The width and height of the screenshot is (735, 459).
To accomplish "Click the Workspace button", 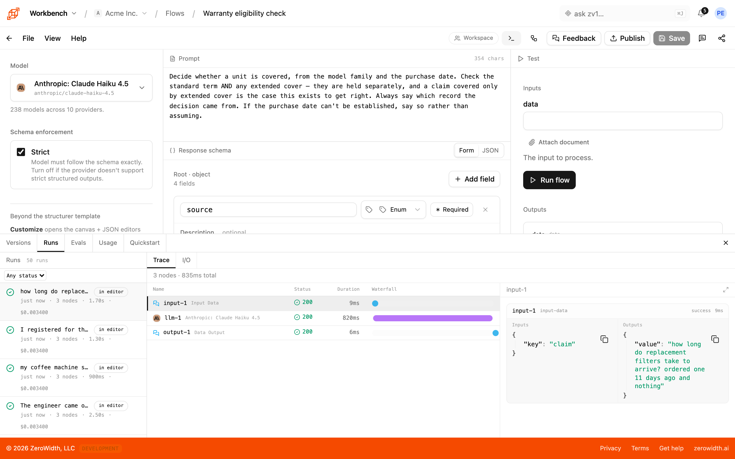I will point(473,38).
